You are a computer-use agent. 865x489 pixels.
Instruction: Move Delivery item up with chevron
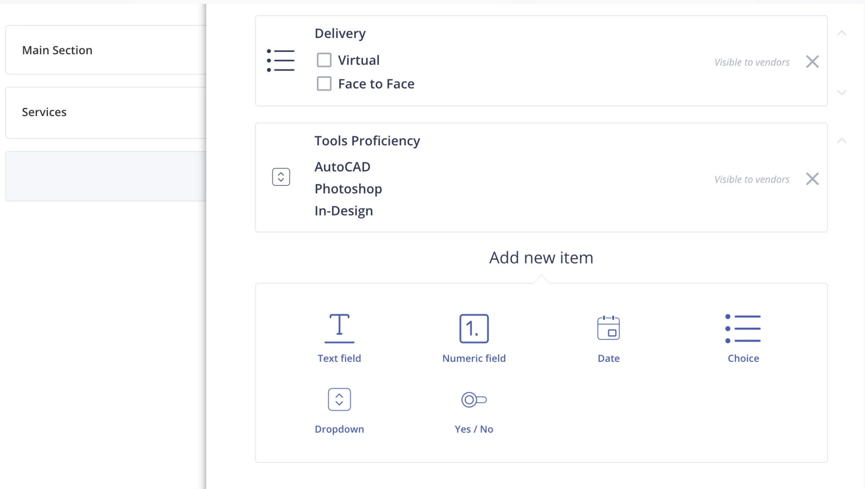(x=842, y=33)
